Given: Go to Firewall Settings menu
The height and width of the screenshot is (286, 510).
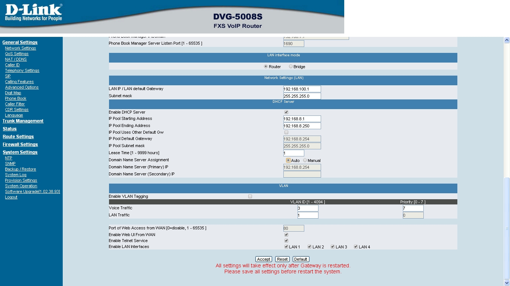Looking at the screenshot, I should [20, 144].
